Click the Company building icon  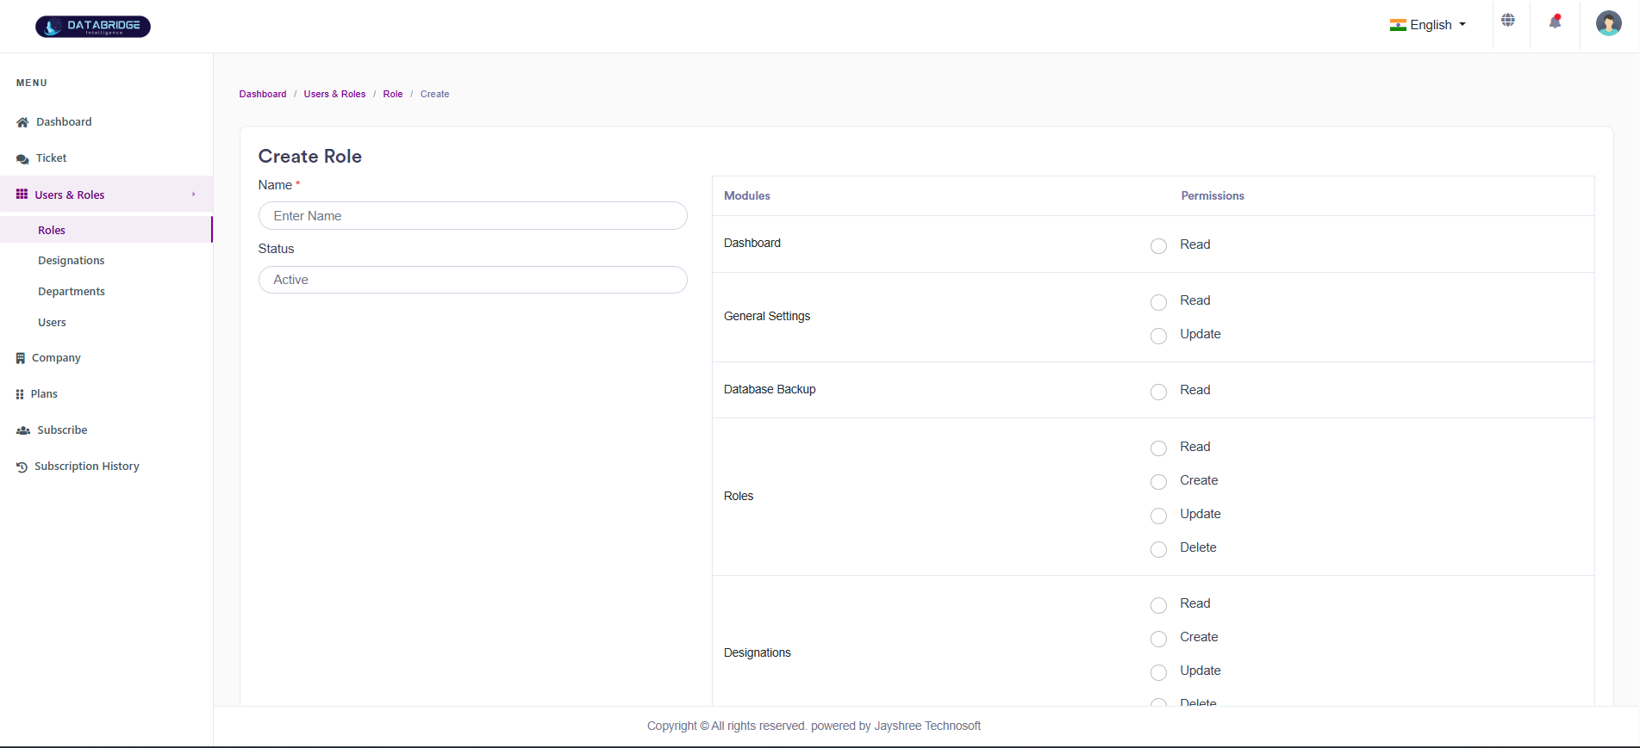[21, 358]
